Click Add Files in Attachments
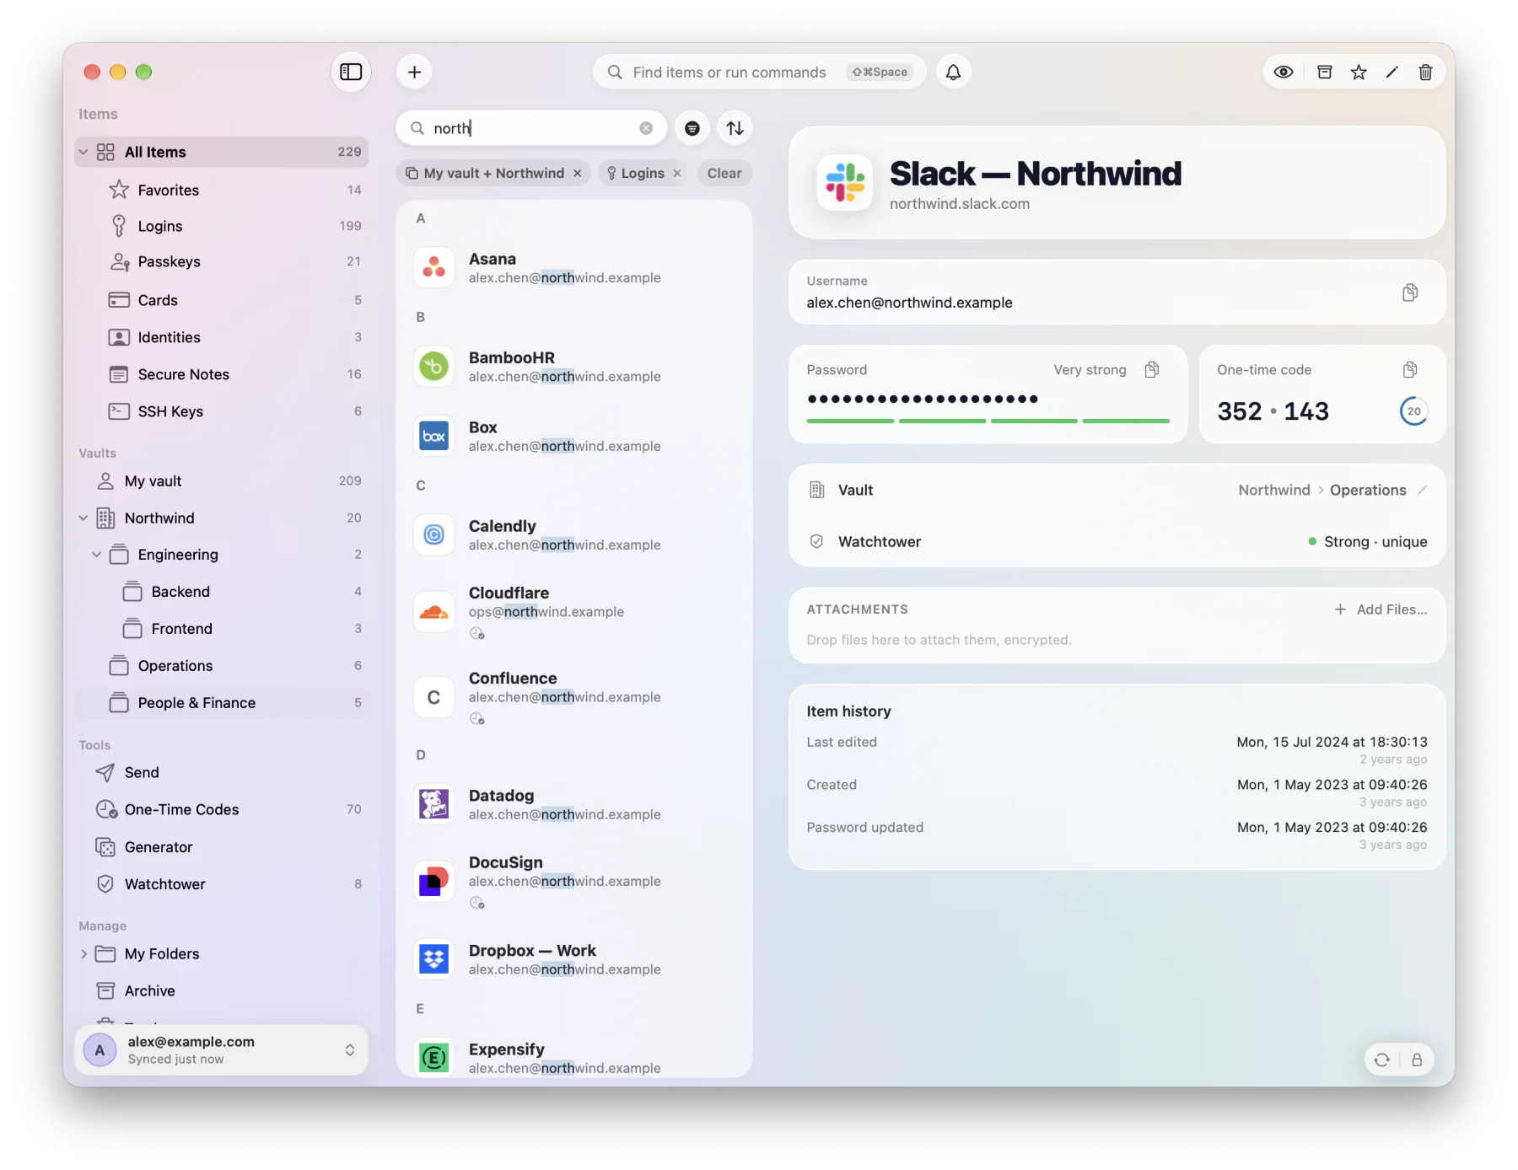 point(1381,609)
